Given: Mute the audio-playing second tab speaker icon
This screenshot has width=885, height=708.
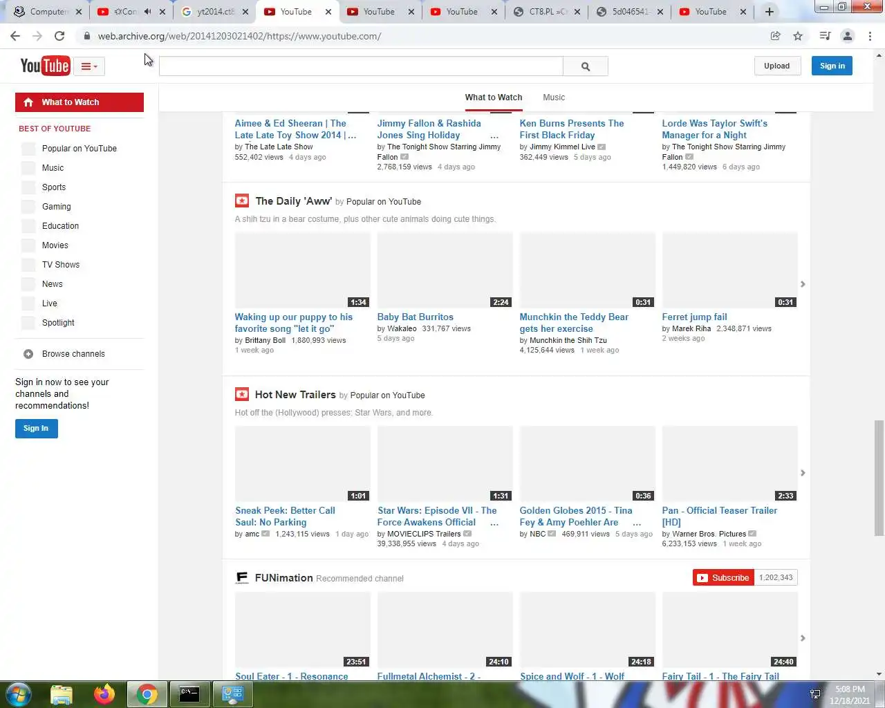Looking at the screenshot, I should click(147, 12).
